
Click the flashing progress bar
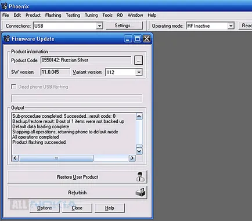point(77,99)
